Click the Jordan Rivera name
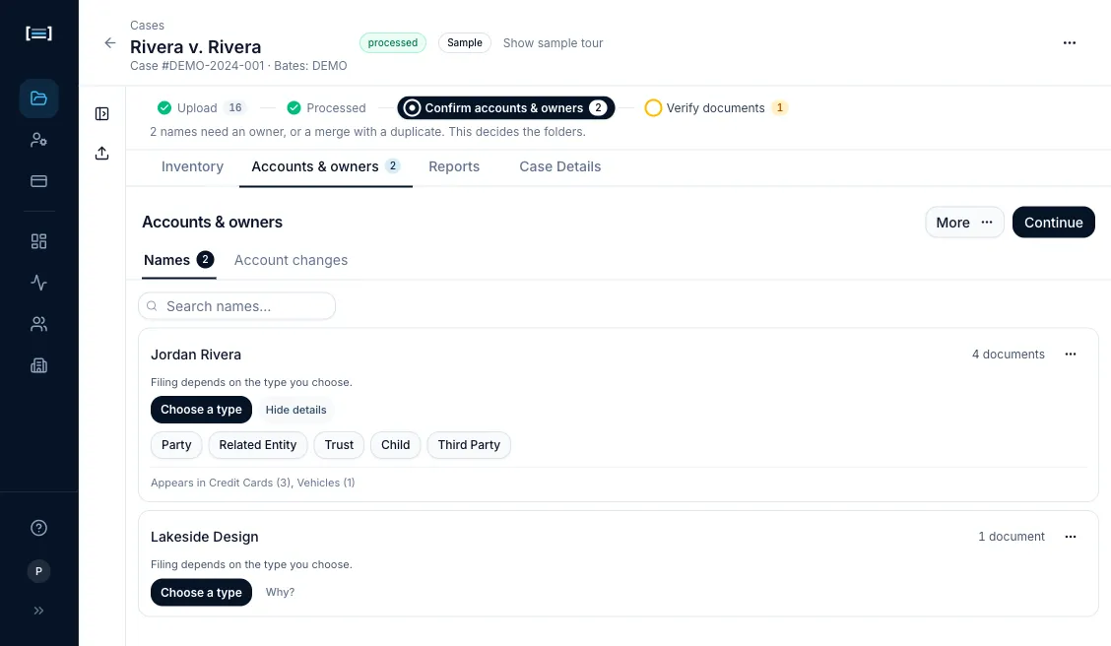The width and height of the screenshot is (1111, 646). click(x=196, y=355)
